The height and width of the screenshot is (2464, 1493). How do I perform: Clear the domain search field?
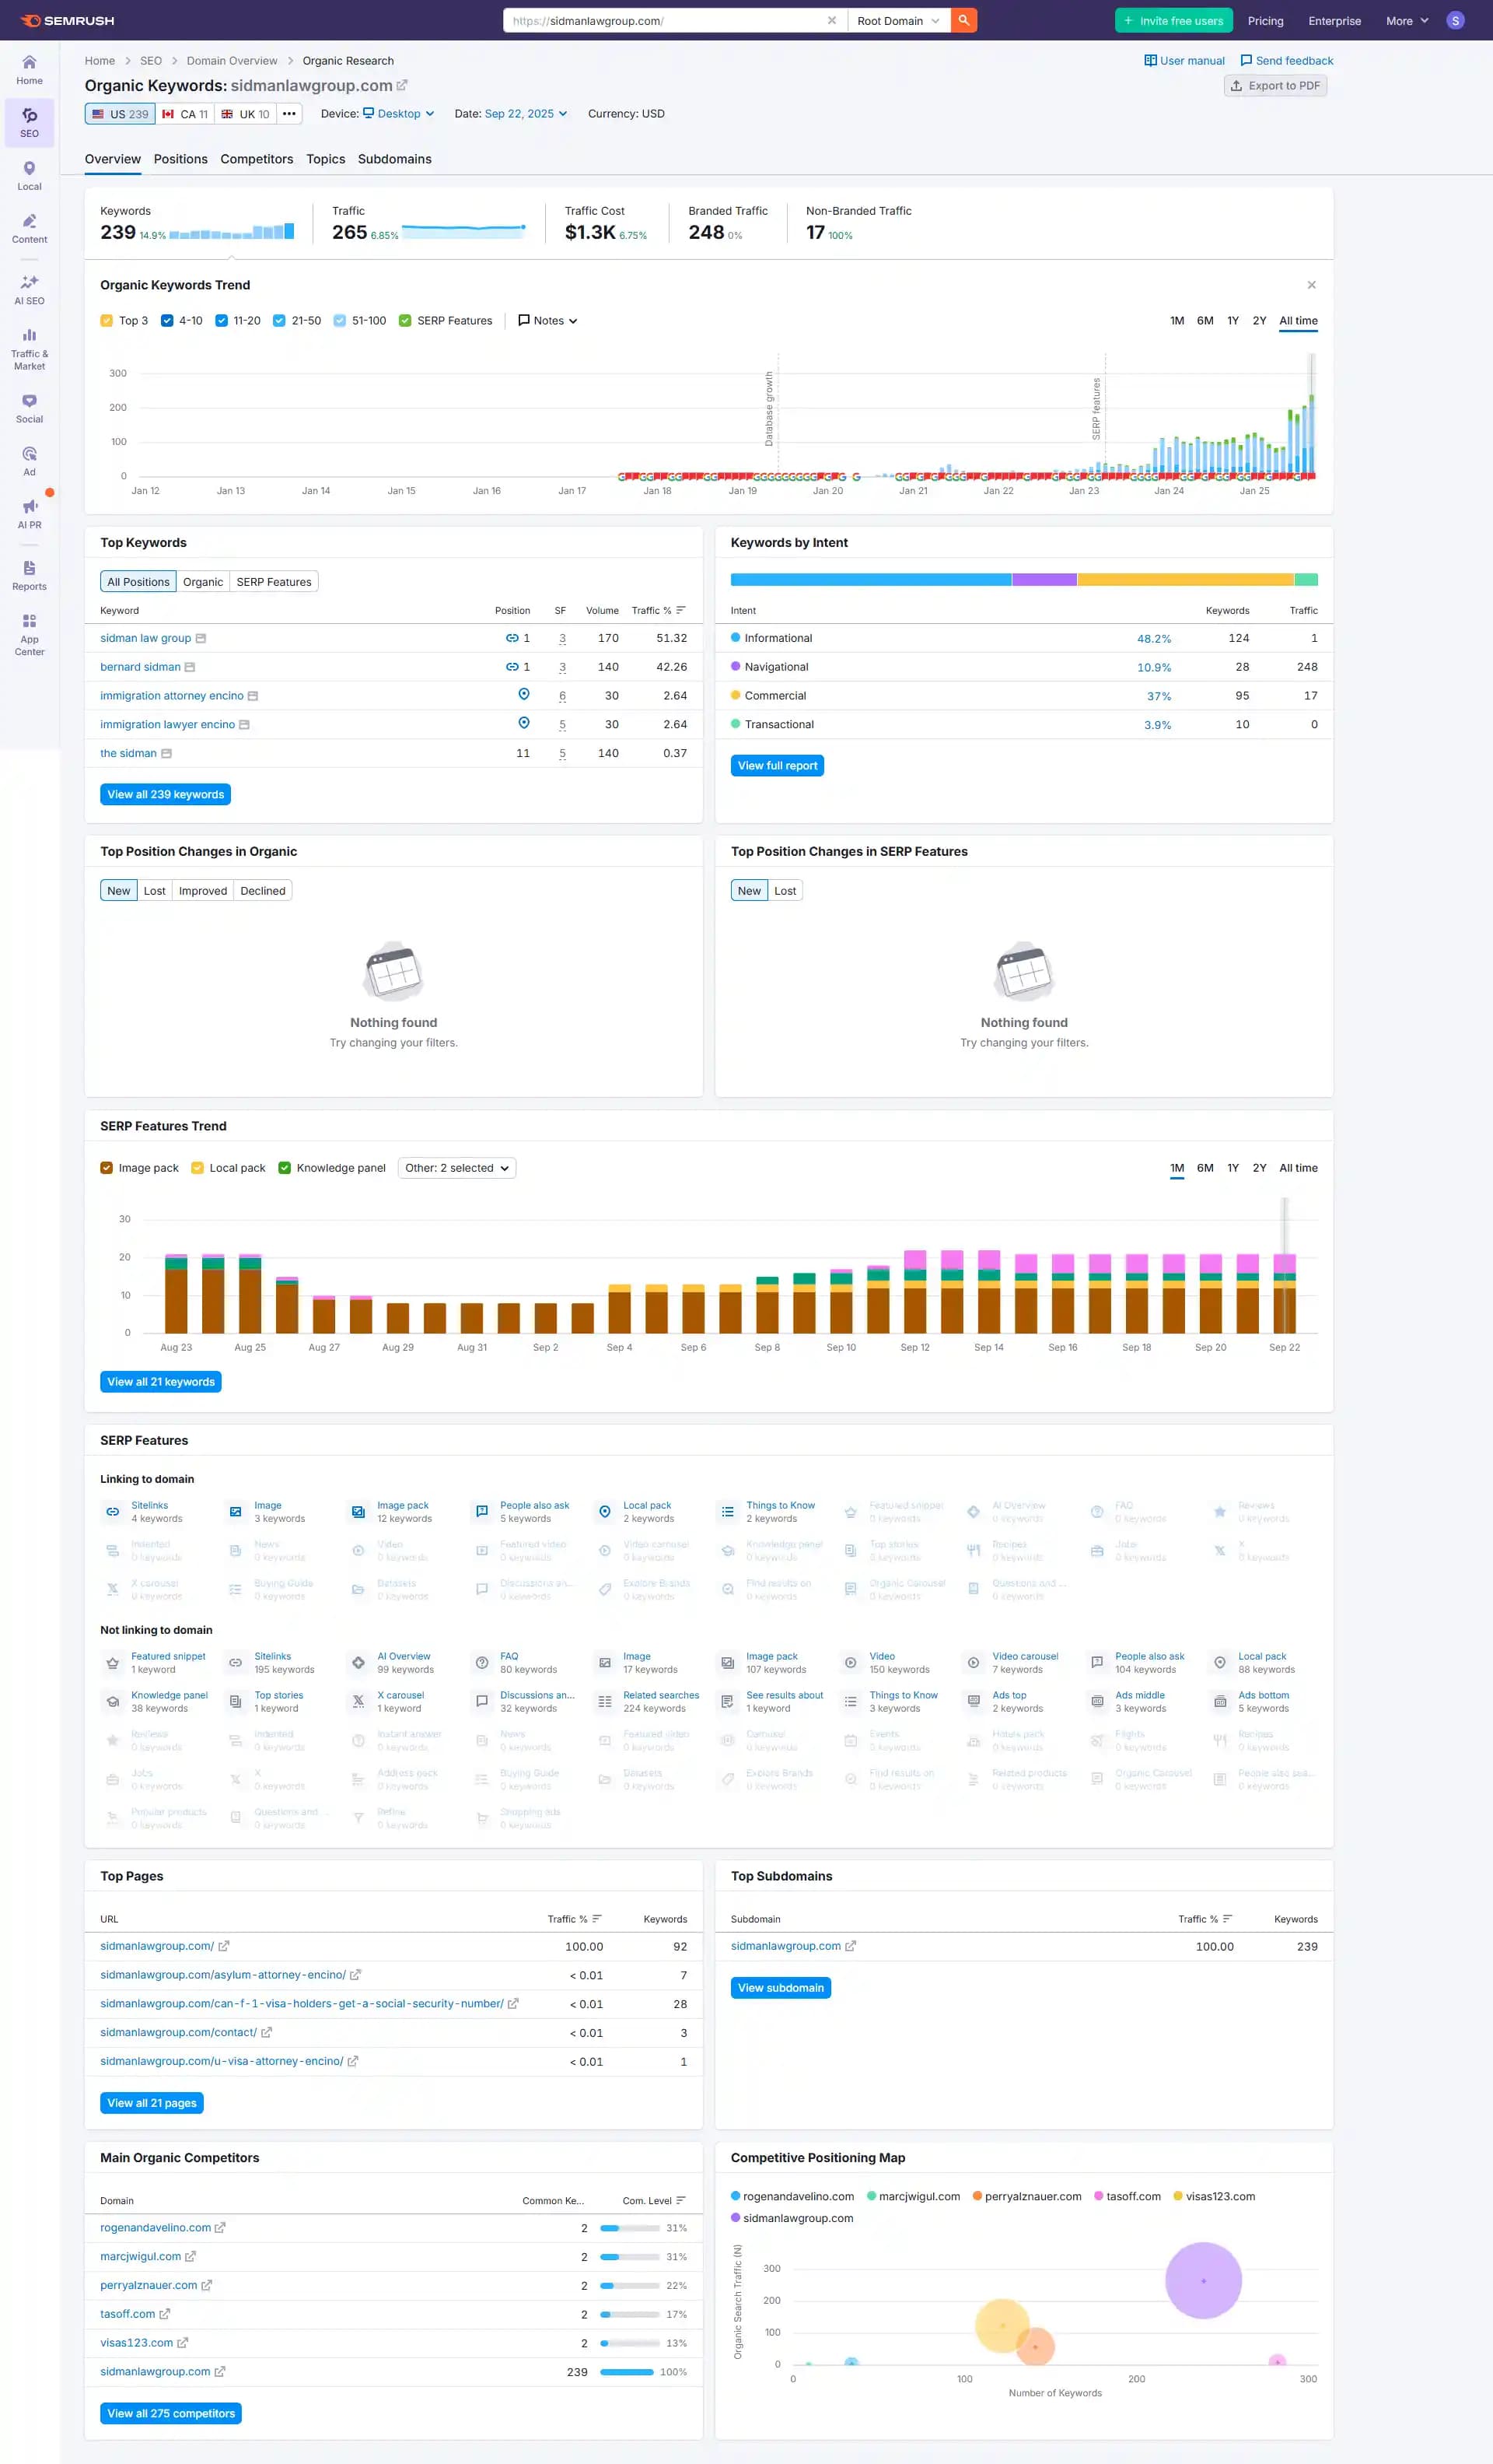(x=831, y=20)
